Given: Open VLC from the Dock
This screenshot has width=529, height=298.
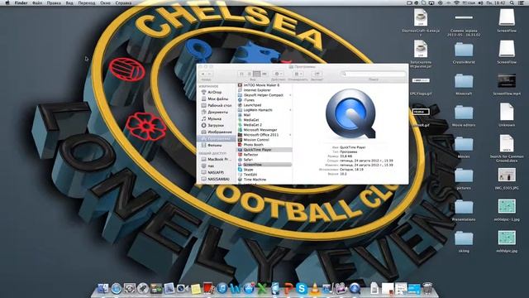Looking at the screenshot, I should pyautogui.click(x=314, y=289).
